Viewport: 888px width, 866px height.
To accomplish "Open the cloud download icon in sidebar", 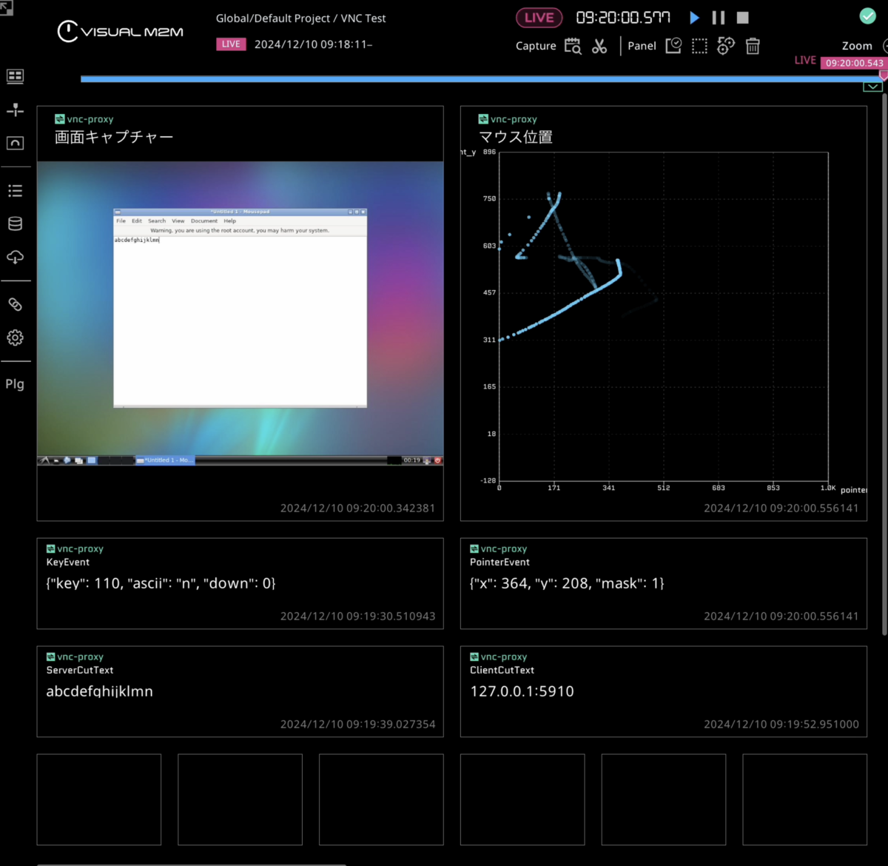I will 15,257.
